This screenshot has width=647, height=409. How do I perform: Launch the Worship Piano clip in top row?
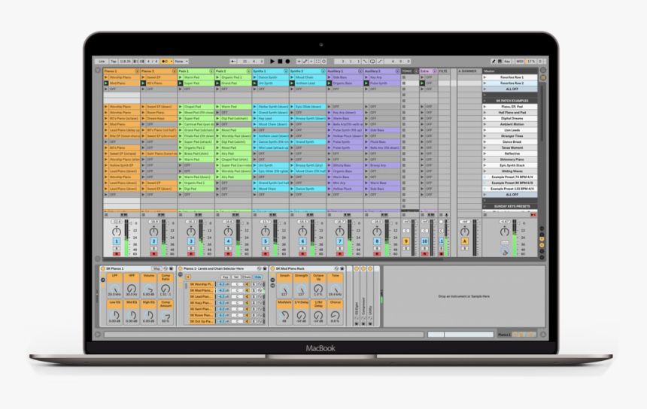coord(106,77)
